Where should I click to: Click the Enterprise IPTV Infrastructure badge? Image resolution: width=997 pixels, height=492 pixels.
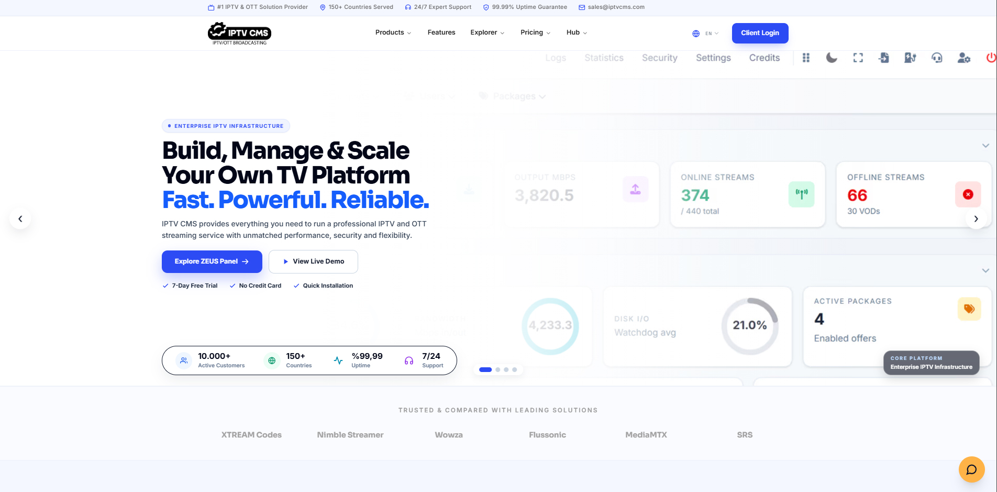(226, 126)
